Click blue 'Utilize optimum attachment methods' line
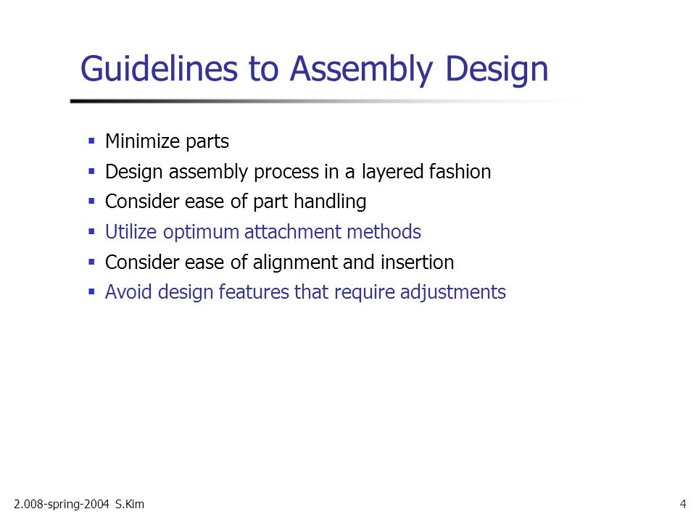Screen dimensions: 696x522 262,232
